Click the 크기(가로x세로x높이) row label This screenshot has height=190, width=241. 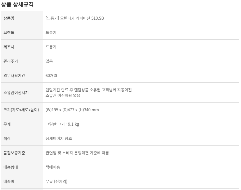click(21, 110)
